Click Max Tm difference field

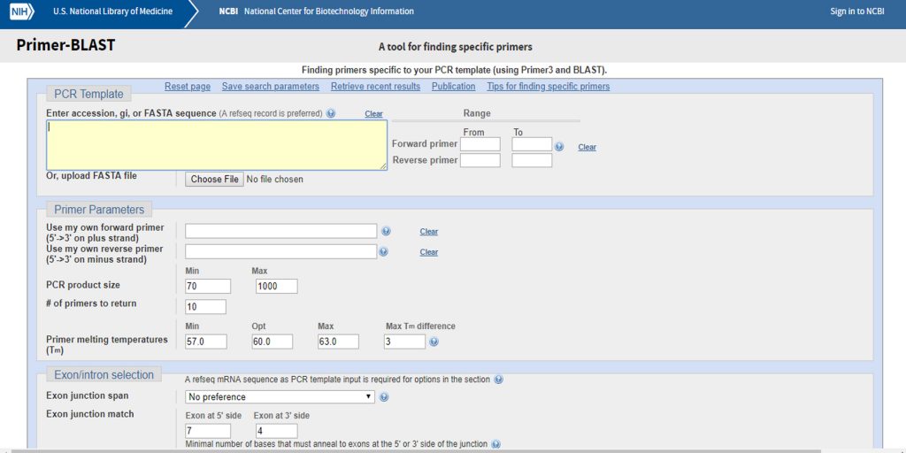click(405, 342)
